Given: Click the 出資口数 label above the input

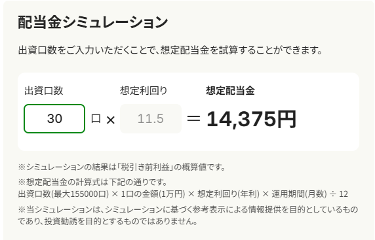Looking at the screenshot, I should pyautogui.click(x=44, y=91).
